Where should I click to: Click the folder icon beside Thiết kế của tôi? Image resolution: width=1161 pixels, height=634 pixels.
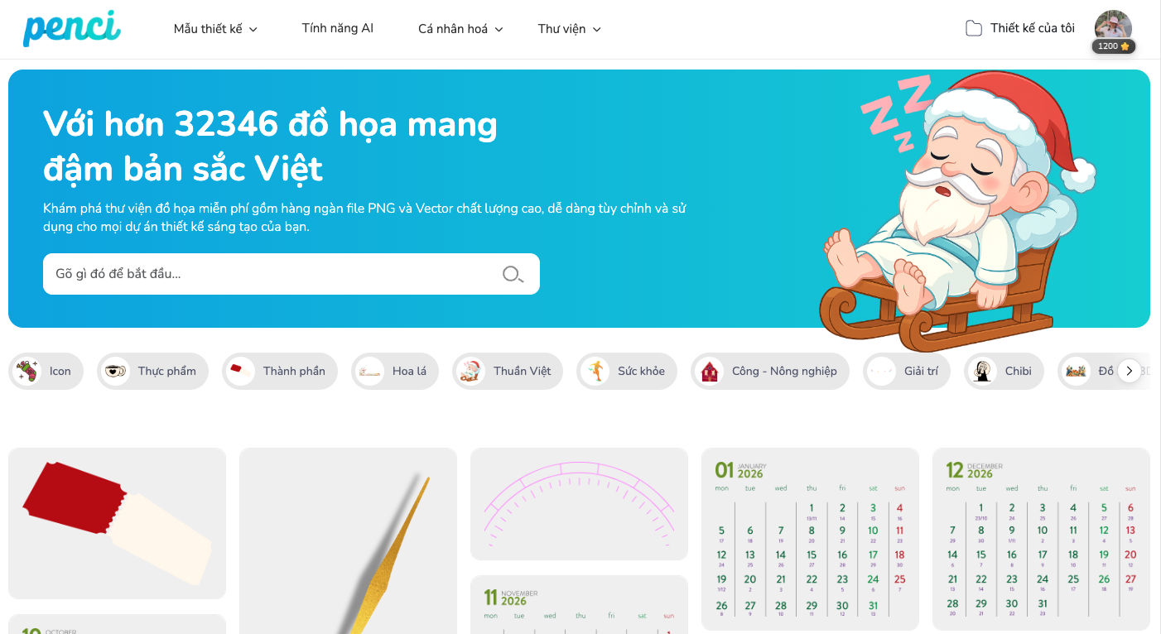[974, 28]
